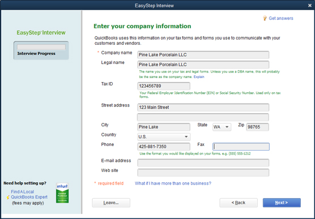This screenshot has width=315, height=219.
Task: Go back with the < Back button
Action: pyautogui.click(x=239, y=203)
